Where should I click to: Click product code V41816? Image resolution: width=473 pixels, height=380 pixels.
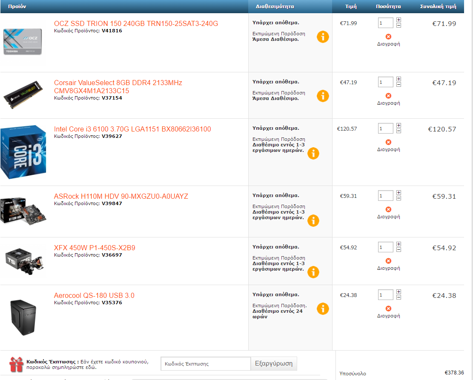click(112, 31)
